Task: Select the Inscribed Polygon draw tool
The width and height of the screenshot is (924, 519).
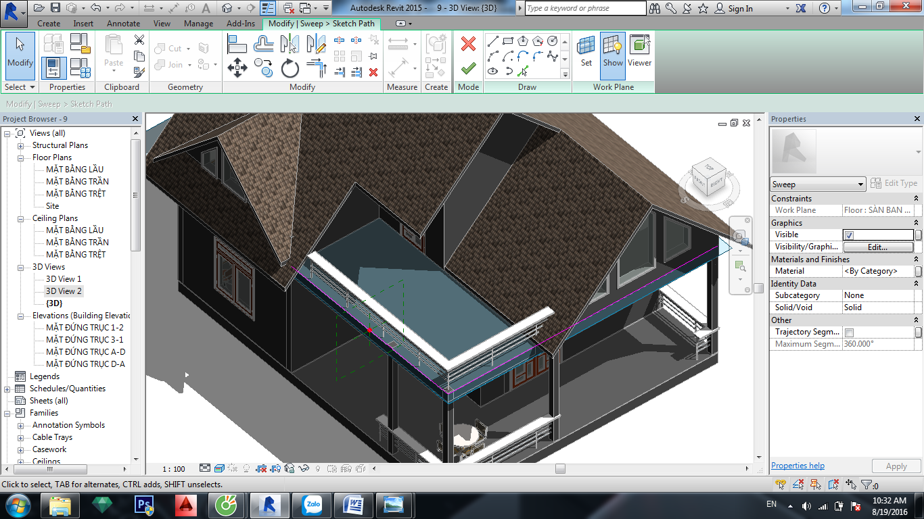Action: click(x=523, y=42)
